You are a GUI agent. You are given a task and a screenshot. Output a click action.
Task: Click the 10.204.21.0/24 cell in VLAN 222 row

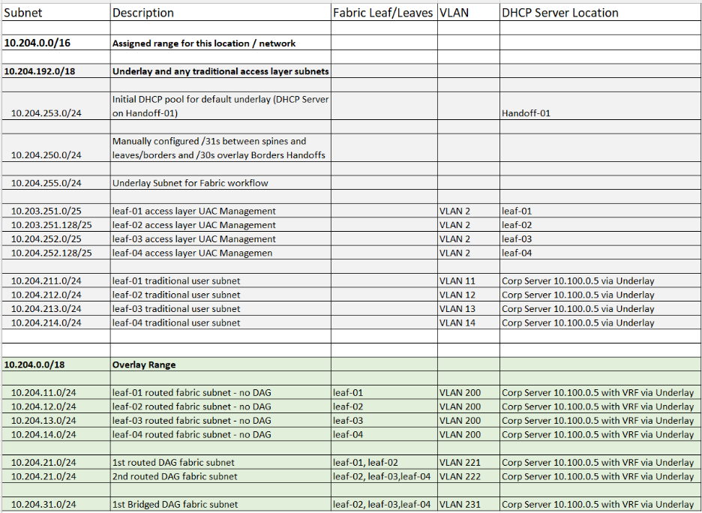(56, 475)
